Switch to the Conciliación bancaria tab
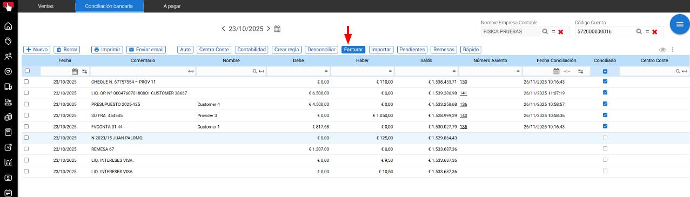The image size is (690, 197). pyautogui.click(x=109, y=6)
